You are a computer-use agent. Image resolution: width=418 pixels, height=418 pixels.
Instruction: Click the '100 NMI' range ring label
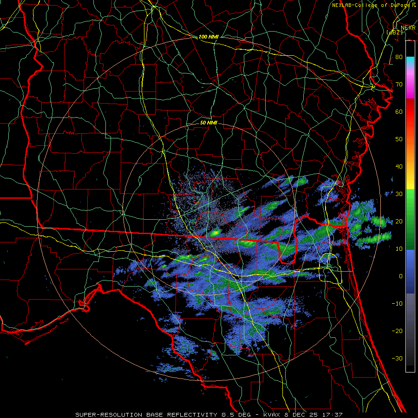[209, 37]
